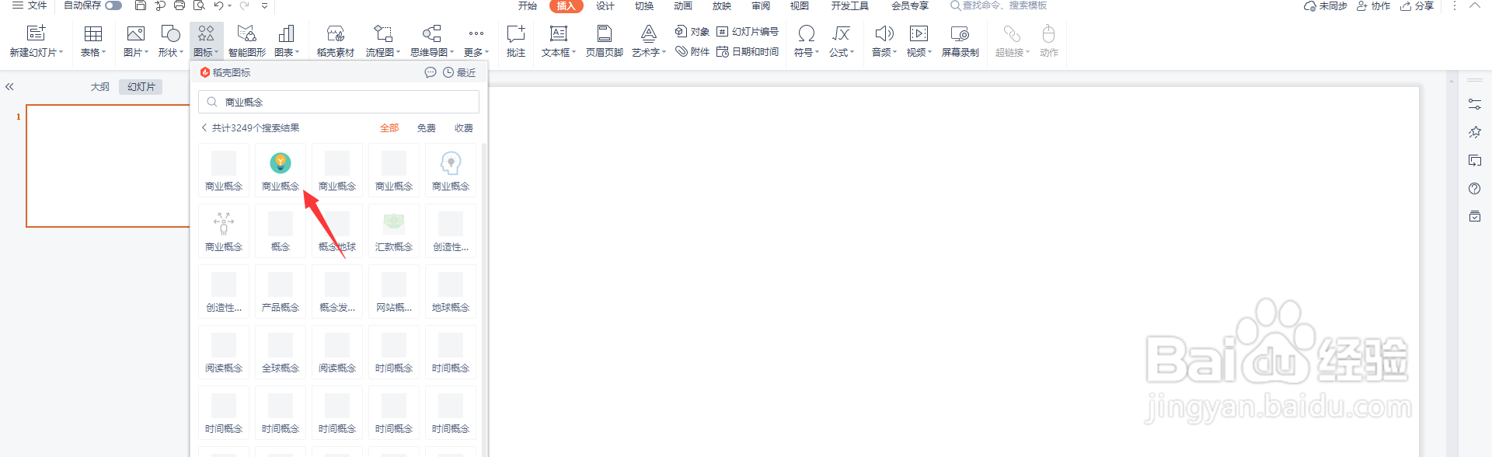
Task: Select the 汇款概念 icon
Action: pos(394,230)
